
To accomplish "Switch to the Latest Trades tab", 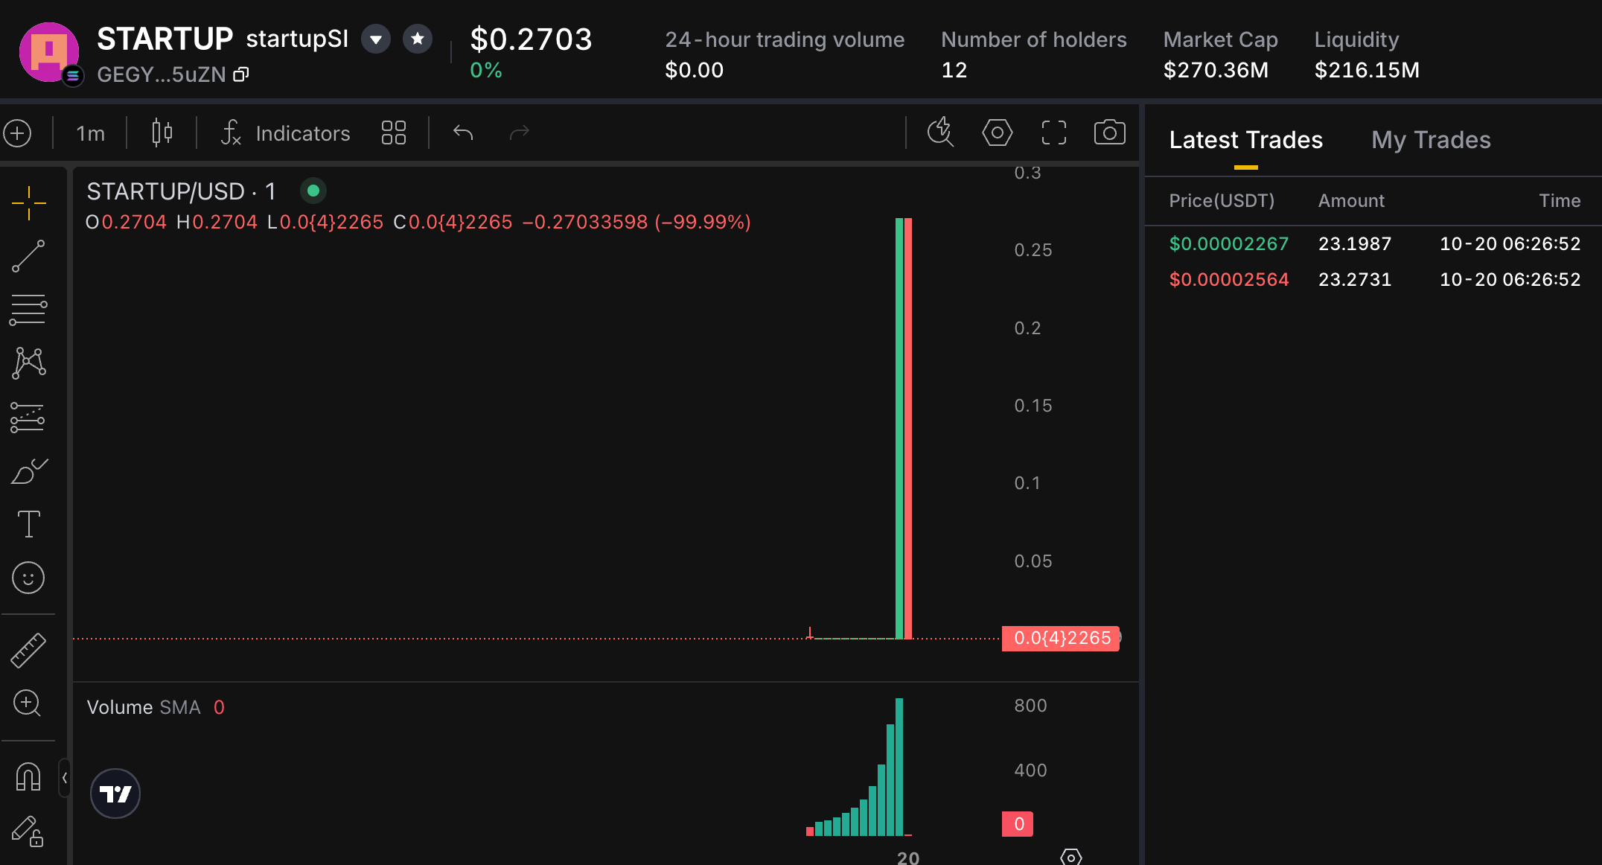I will pos(1246,140).
